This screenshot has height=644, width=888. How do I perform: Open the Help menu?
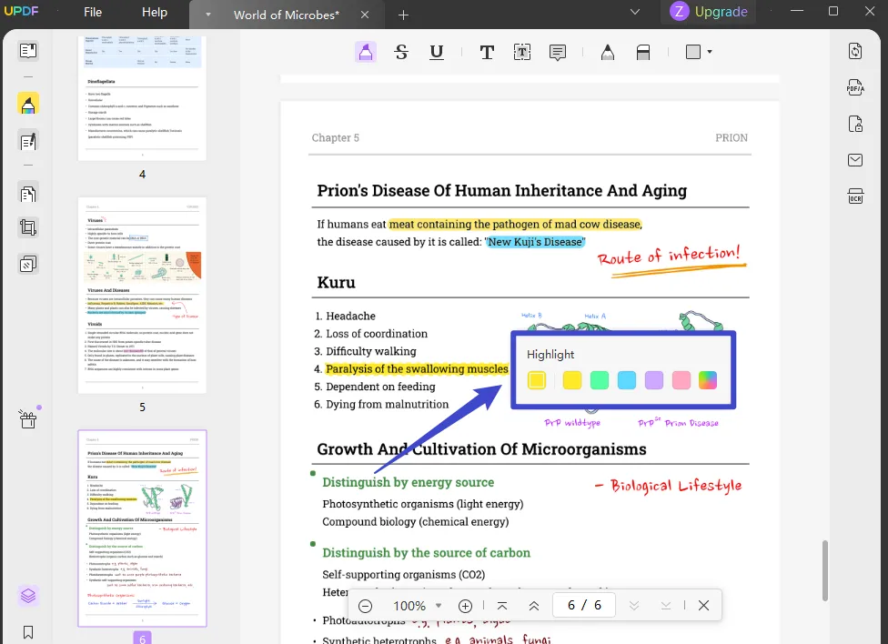(x=154, y=12)
